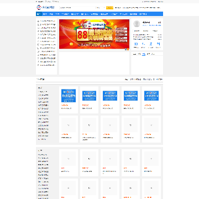Viewport: 199px width, 199px height.
Task: Open the red 88 promotional banner
Action: coord(94,34)
